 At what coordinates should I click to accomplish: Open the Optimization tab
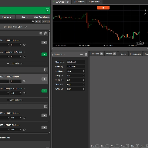tap(95, 1)
